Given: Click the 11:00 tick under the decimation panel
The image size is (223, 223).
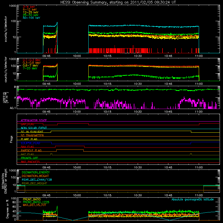Looking at the screenshot, I should [x=199, y=195].
